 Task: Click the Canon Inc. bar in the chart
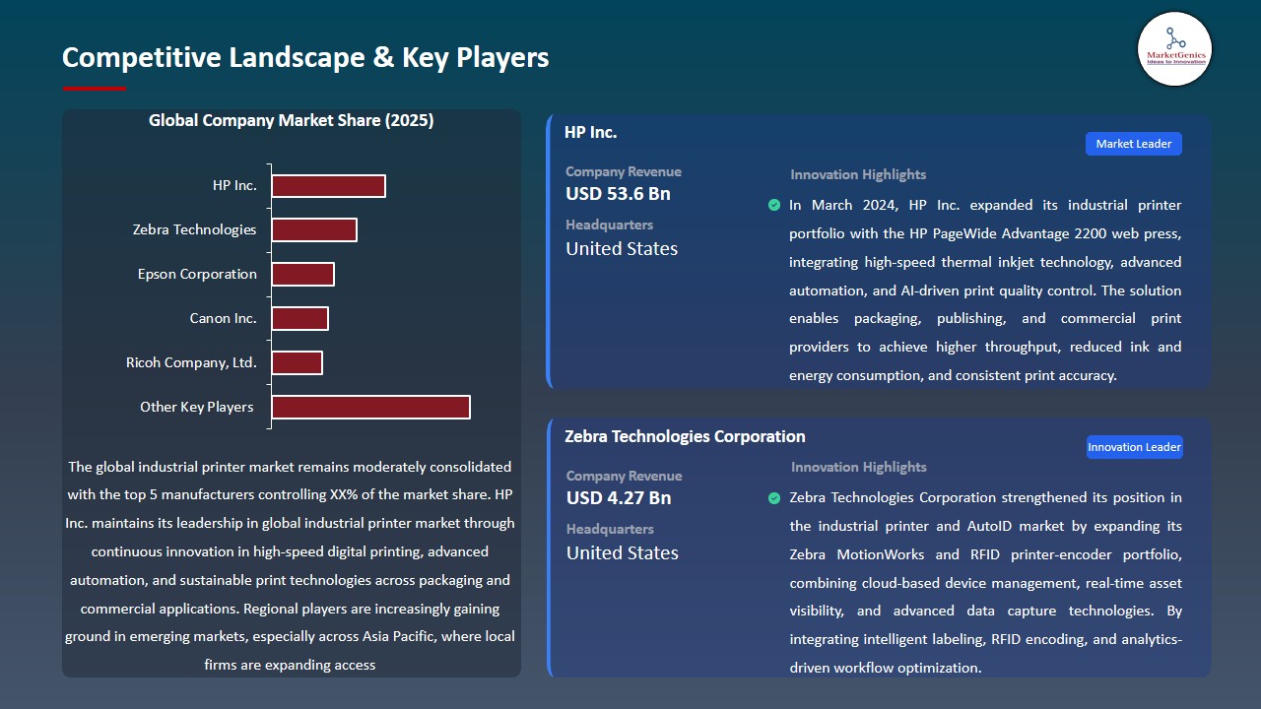tap(300, 318)
